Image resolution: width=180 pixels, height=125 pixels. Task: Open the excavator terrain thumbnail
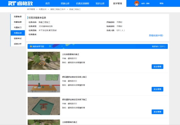tap(44, 61)
